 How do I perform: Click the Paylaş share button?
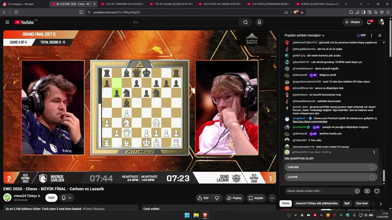(x=234, y=198)
